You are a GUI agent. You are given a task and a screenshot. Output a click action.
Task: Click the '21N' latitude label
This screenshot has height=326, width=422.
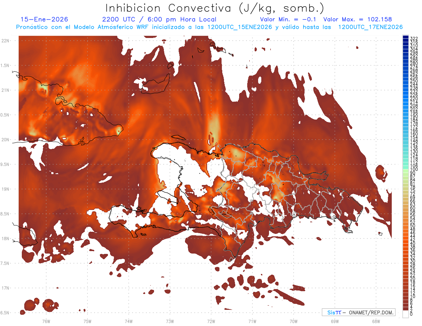(x=6, y=90)
